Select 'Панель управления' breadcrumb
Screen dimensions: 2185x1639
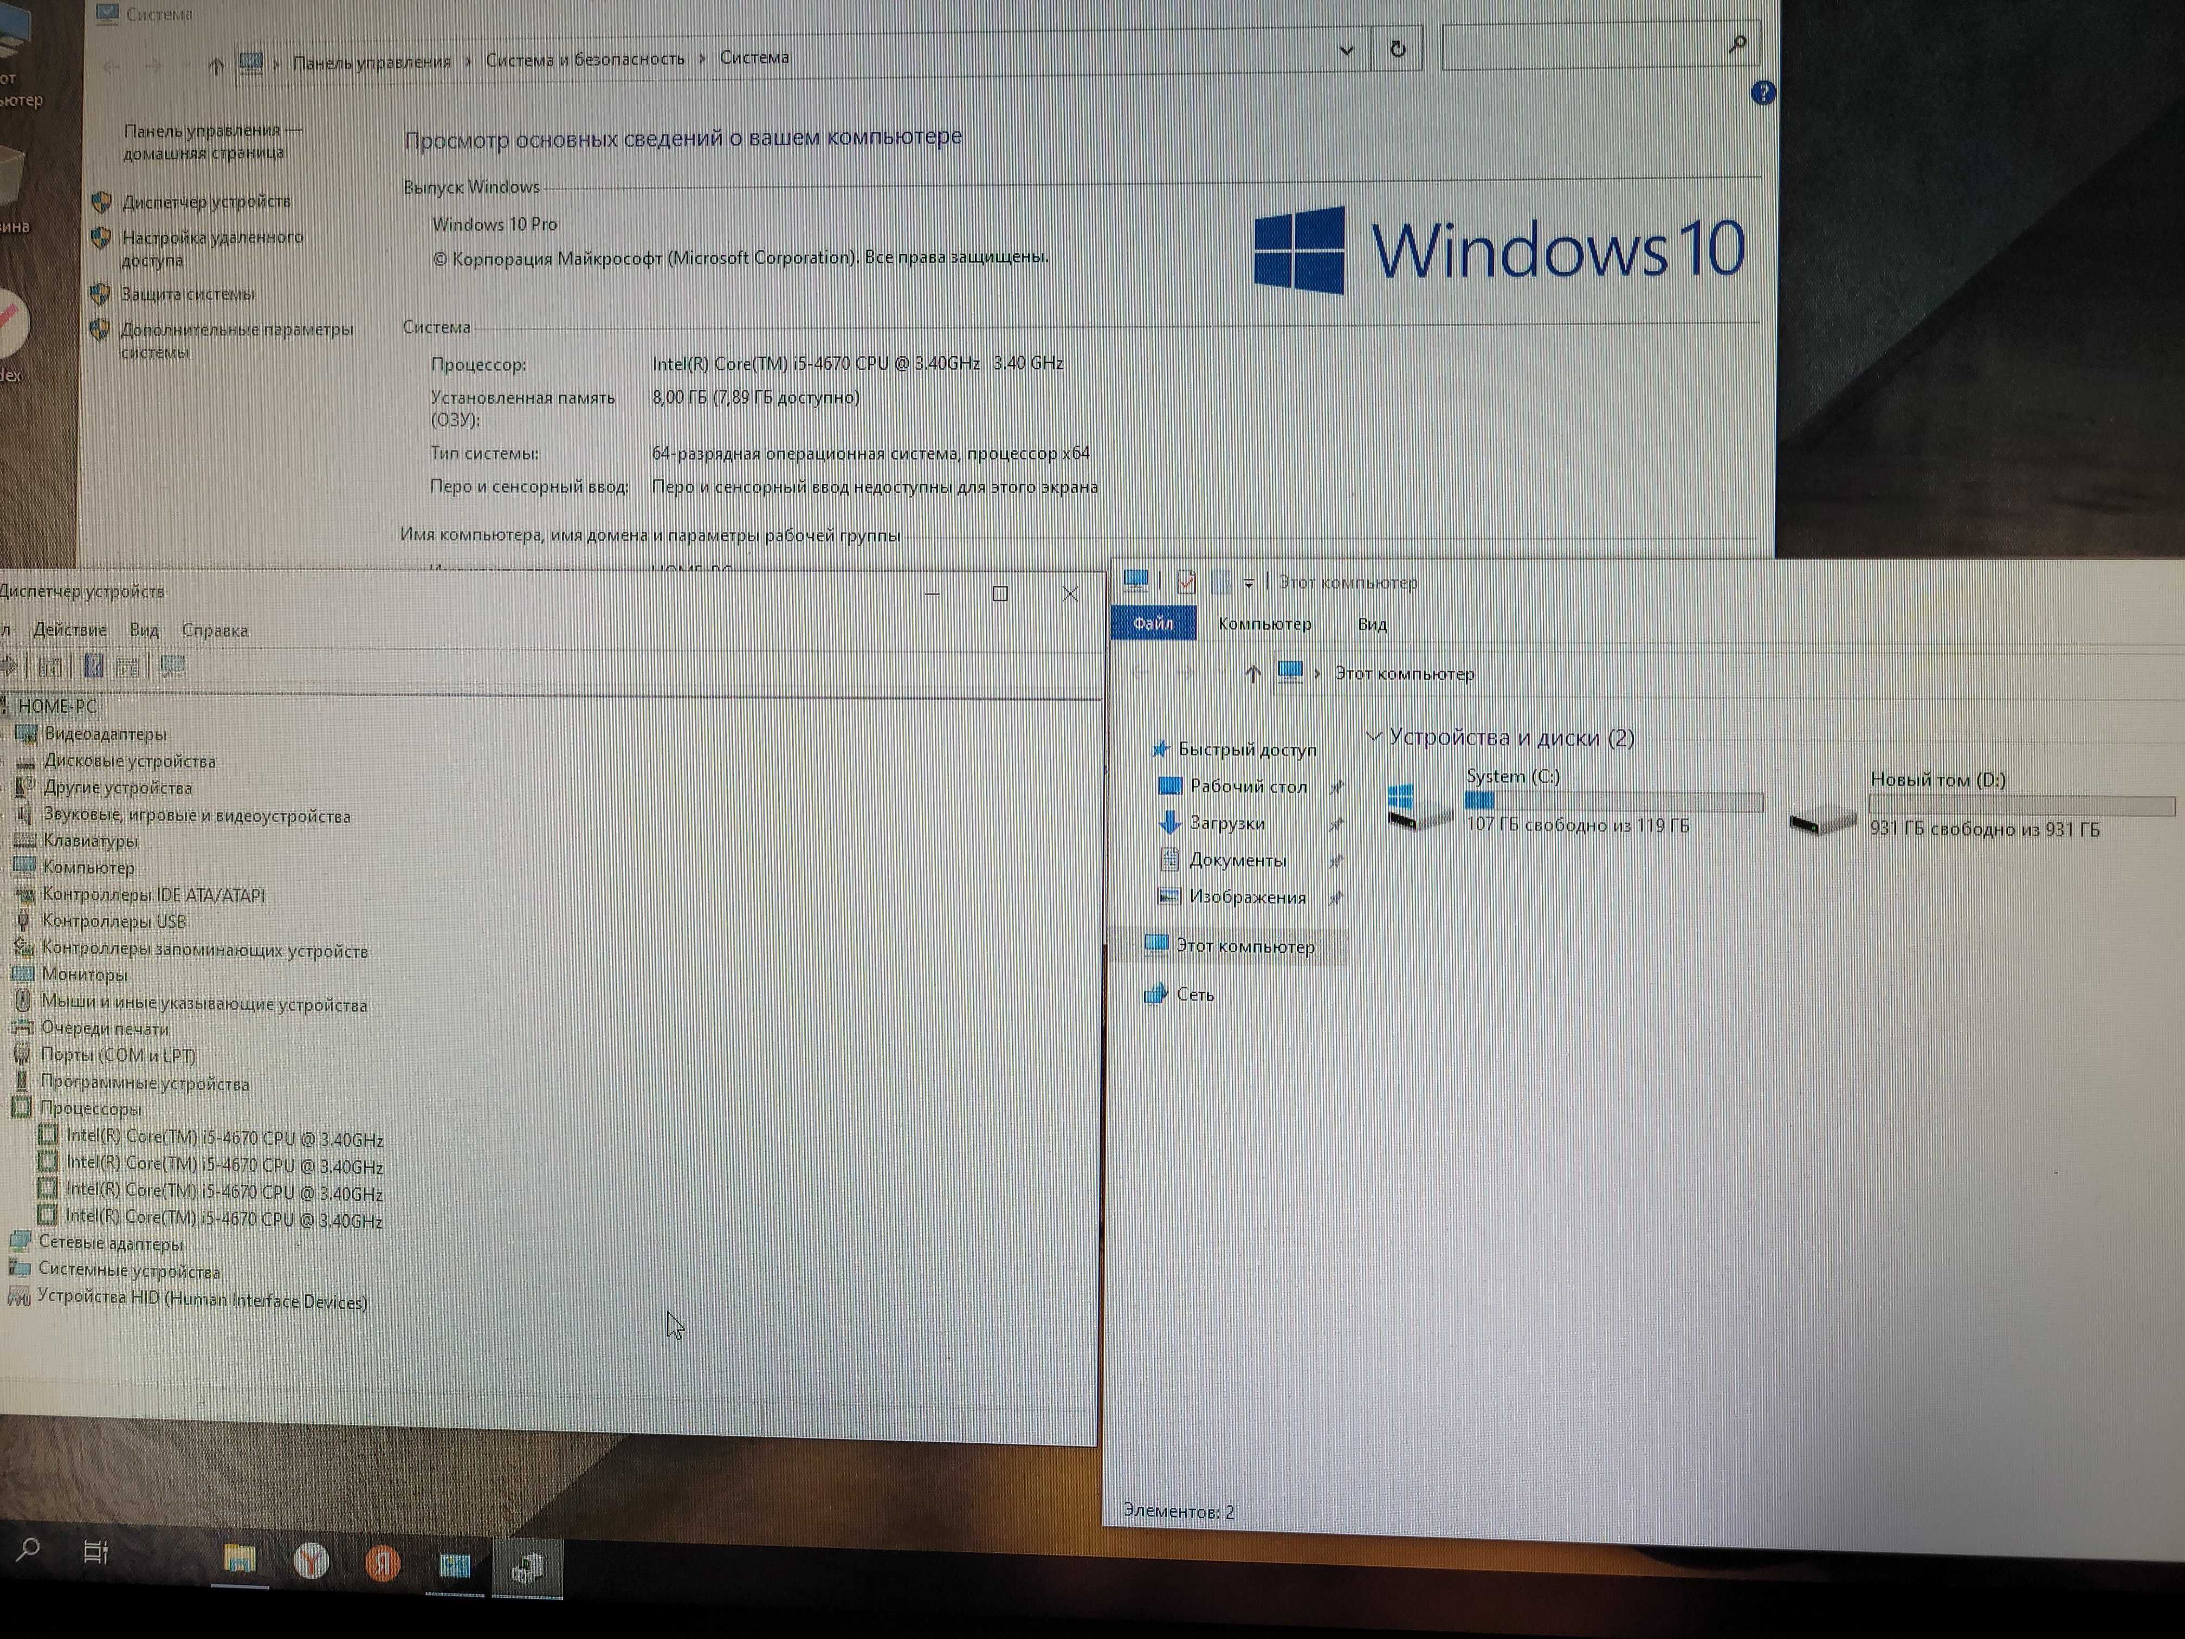[371, 62]
